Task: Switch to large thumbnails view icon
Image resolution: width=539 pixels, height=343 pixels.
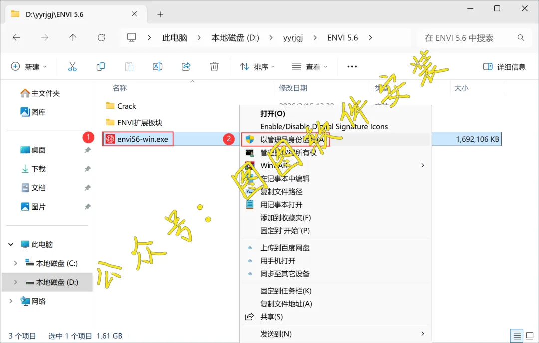Action: [530, 336]
